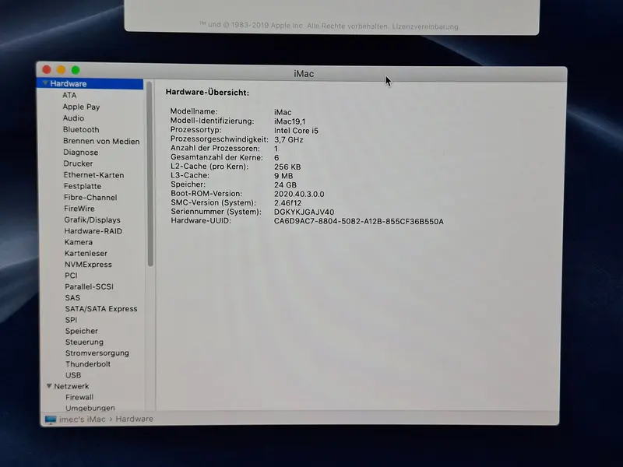Open the SAS entry
This screenshot has width=623, height=467.
click(x=72, y=298)
